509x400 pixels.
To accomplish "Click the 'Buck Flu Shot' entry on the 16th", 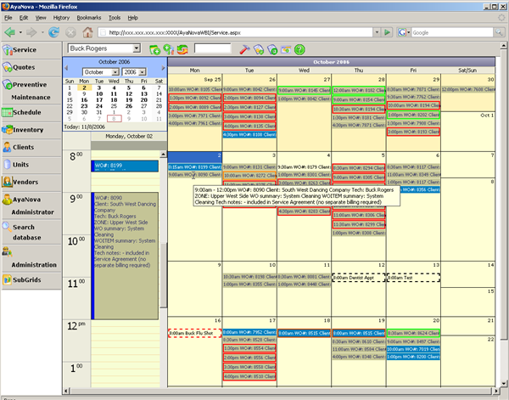I will click(x=195, y=333).
